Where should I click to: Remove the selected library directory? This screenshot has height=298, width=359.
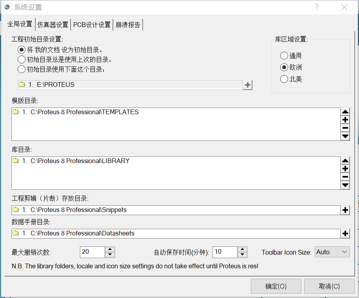(345, 177)
